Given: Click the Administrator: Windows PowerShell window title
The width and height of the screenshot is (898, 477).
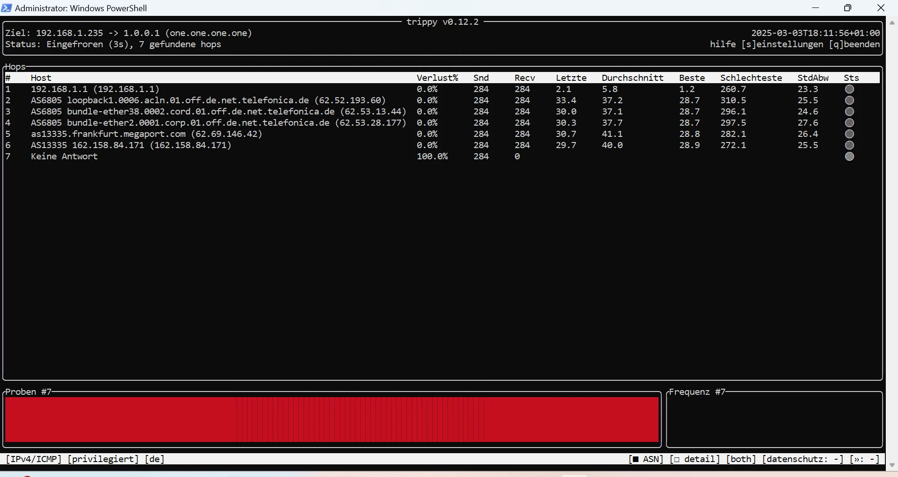Looking at the screenshot, I should [81, 8].
